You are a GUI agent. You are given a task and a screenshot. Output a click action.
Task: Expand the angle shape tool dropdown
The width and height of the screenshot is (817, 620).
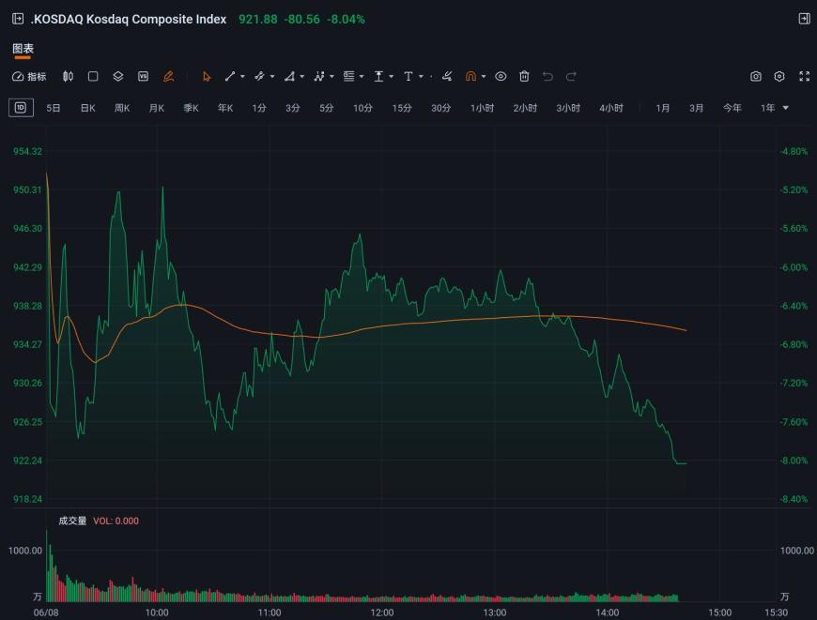pos(302,77)
